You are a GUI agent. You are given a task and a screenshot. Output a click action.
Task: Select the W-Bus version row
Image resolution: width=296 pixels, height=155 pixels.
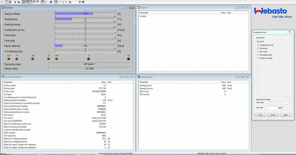pyautogui.click(x=68, y=85)
